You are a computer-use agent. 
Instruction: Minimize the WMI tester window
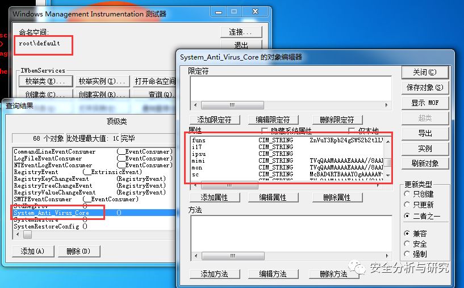(x=219, y=12)
